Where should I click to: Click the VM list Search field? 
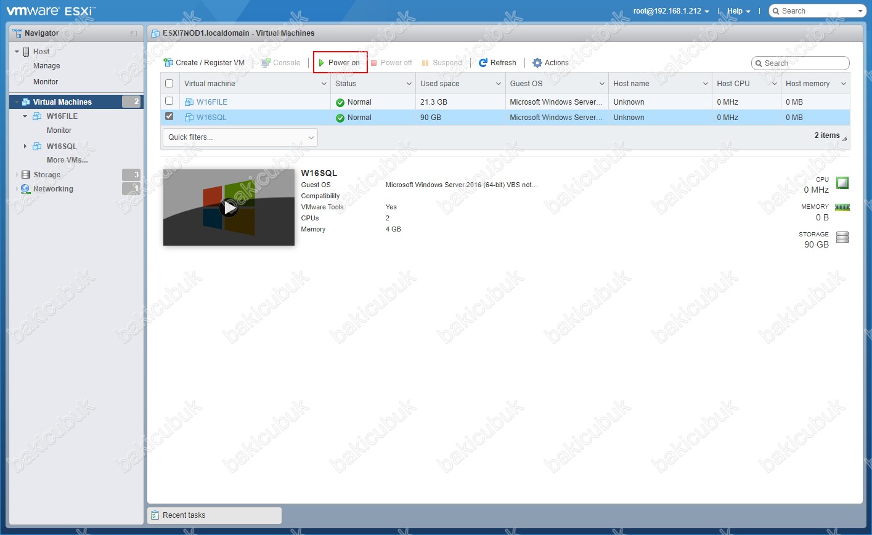[801, 63]
